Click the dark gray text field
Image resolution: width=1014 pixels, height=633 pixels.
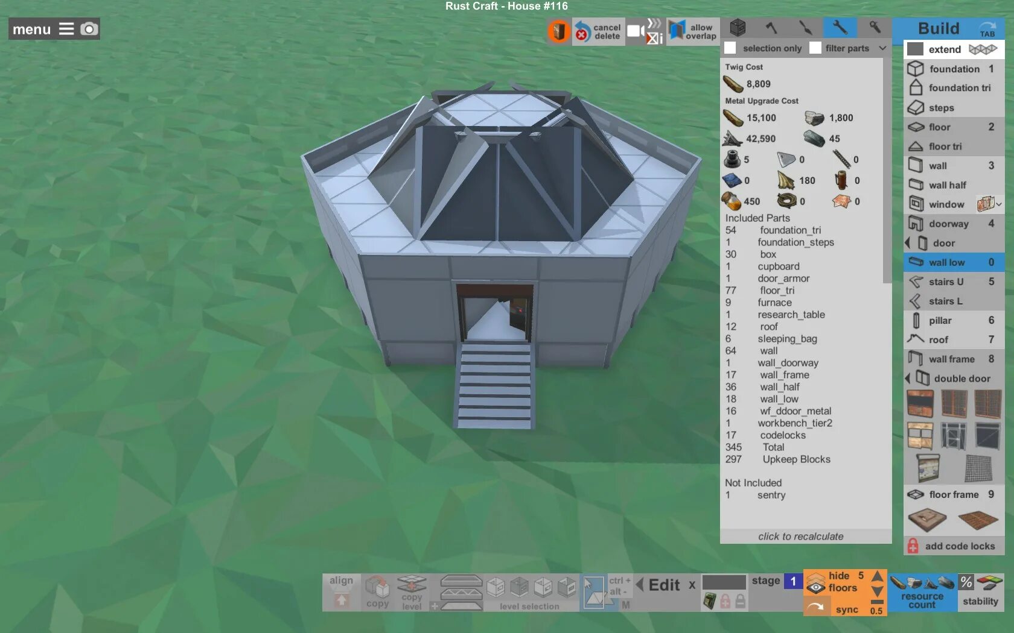pyautogui.click(x=724, y=582)
